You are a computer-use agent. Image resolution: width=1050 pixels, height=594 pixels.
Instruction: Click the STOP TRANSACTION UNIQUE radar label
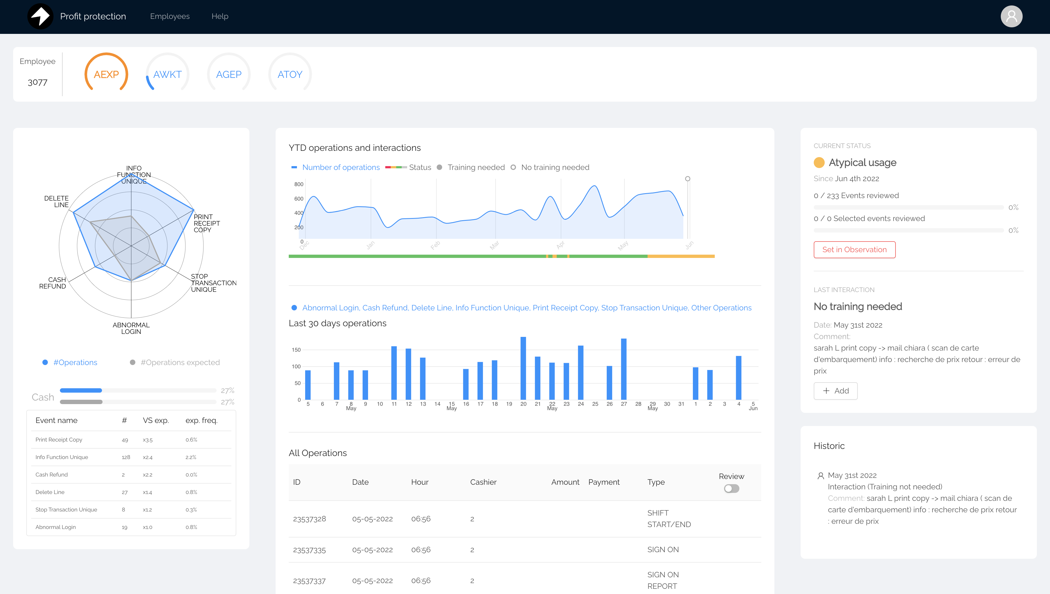214,283
